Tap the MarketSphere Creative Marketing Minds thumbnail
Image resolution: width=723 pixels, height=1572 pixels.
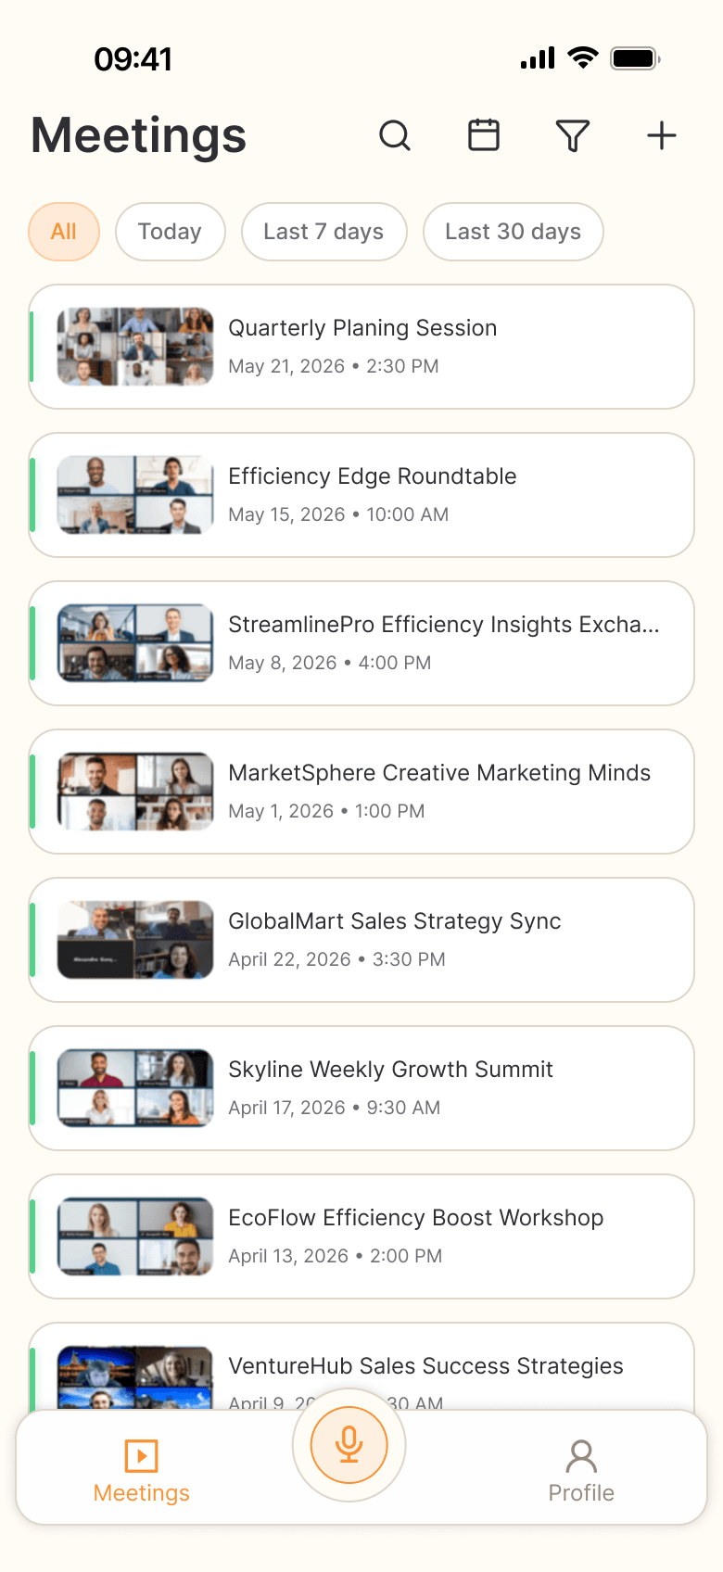135,792
